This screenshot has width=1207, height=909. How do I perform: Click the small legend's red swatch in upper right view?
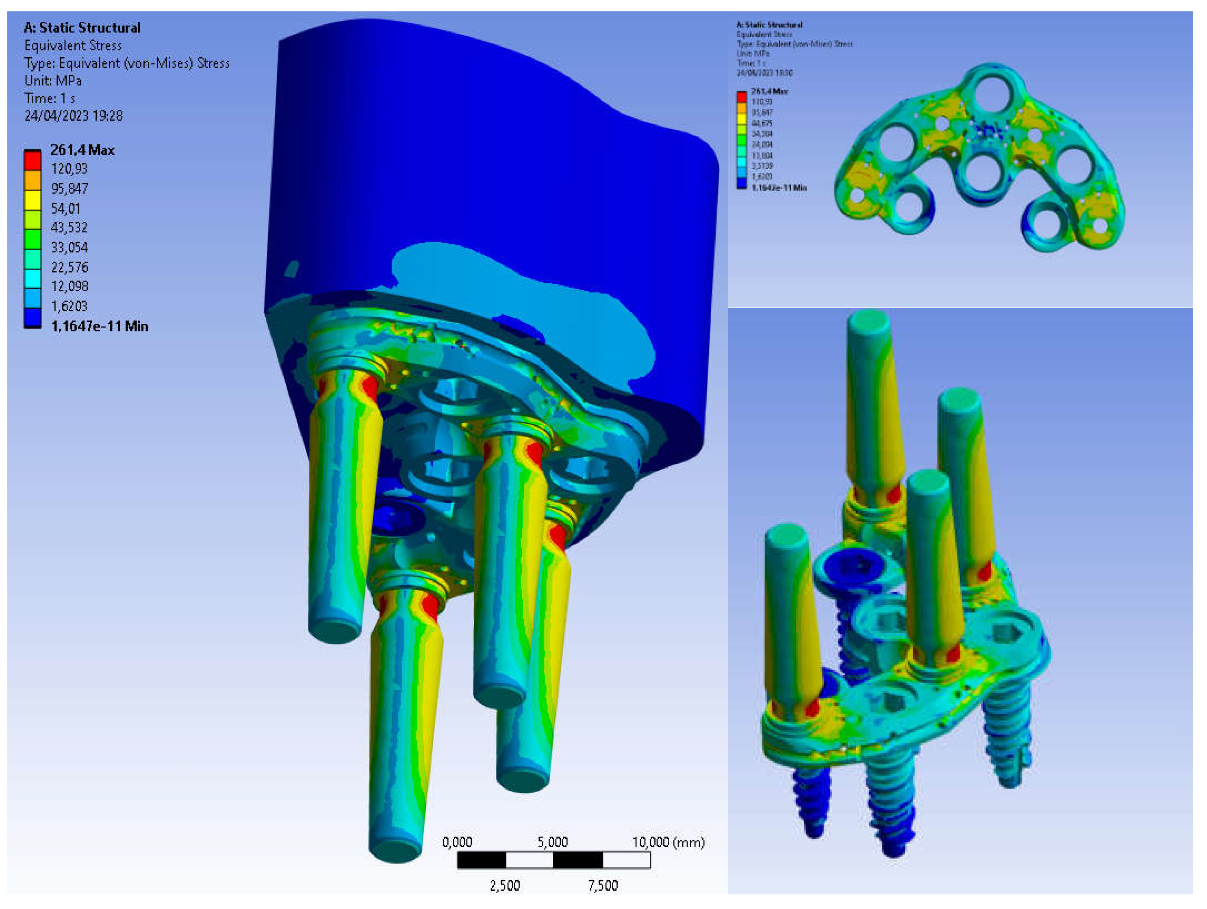pos(741,97)
